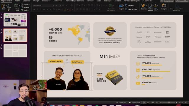Click the Compartilhar share button
The image size is (189, 106).
[182, 1]
